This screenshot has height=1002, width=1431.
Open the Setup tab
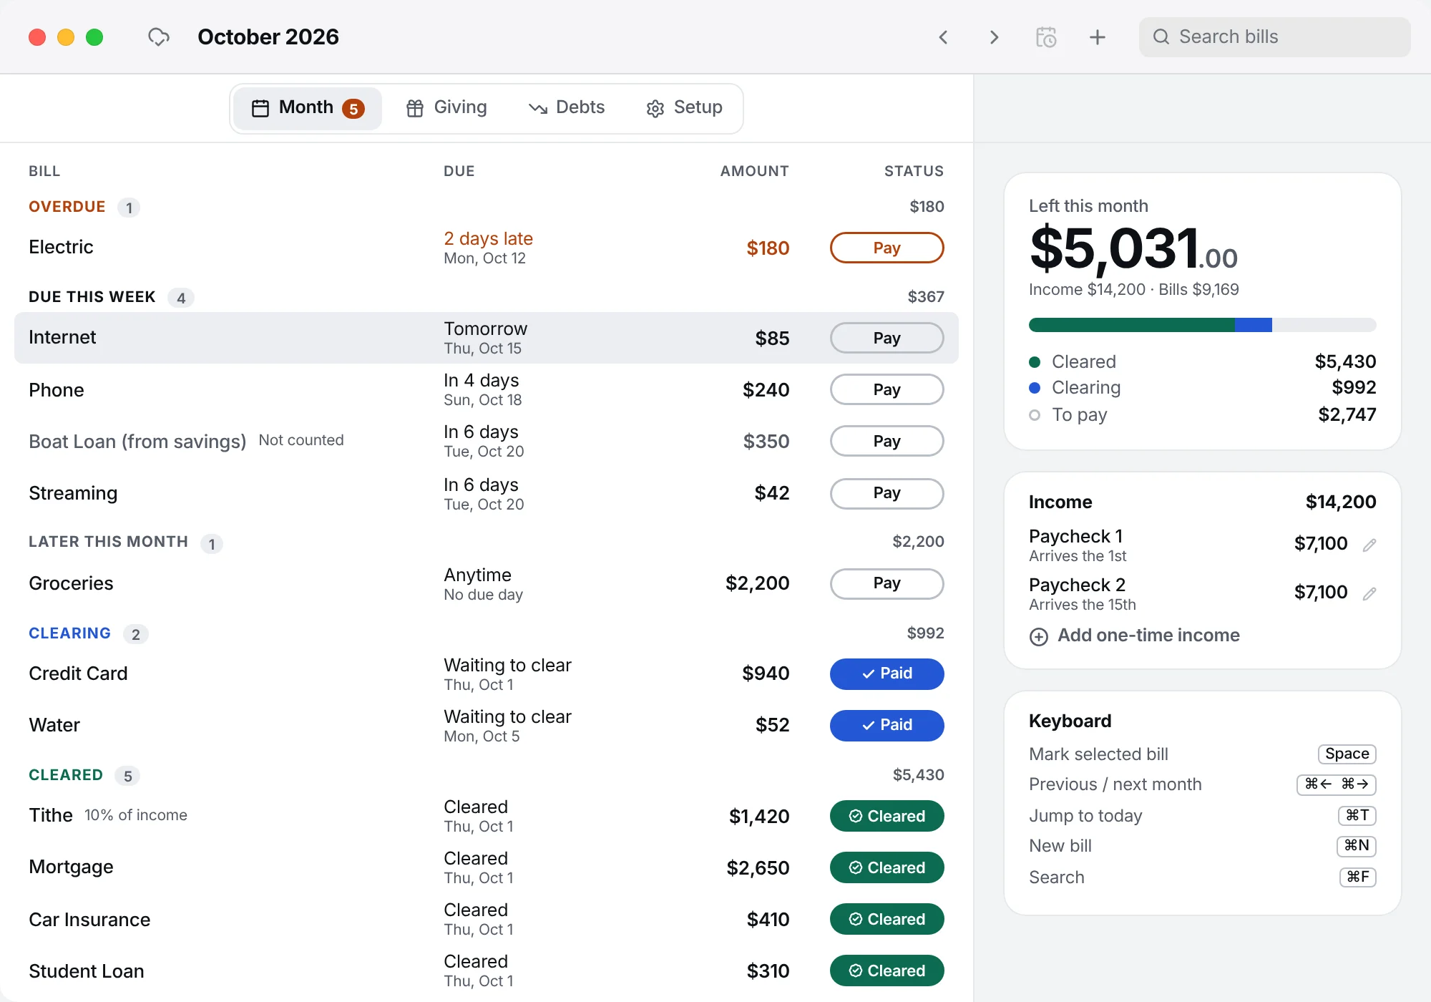click(x=685, y=108)
